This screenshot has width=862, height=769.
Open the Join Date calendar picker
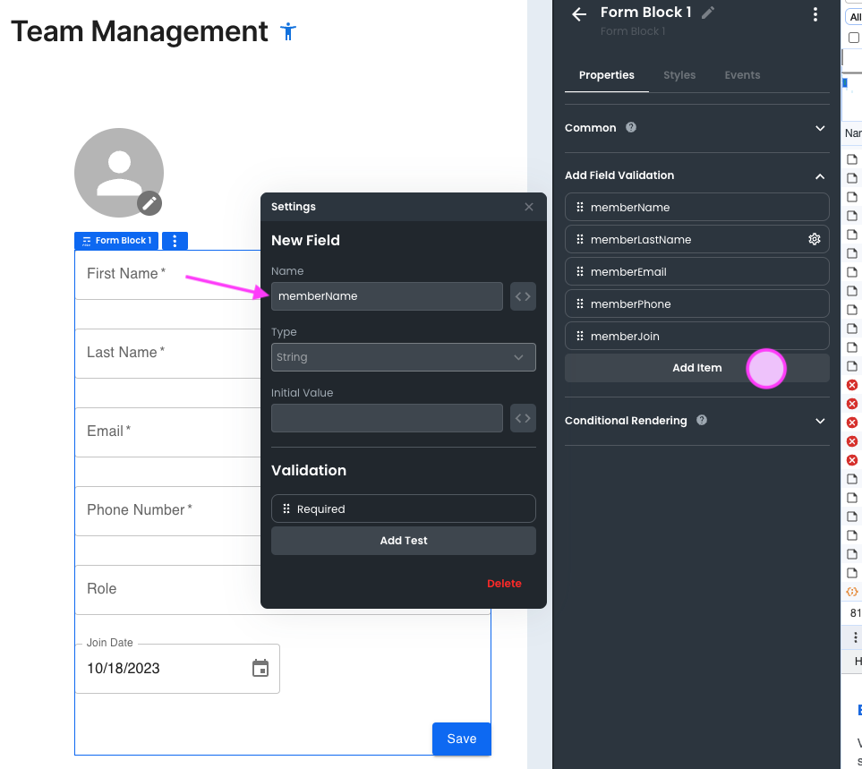[260, 668]
